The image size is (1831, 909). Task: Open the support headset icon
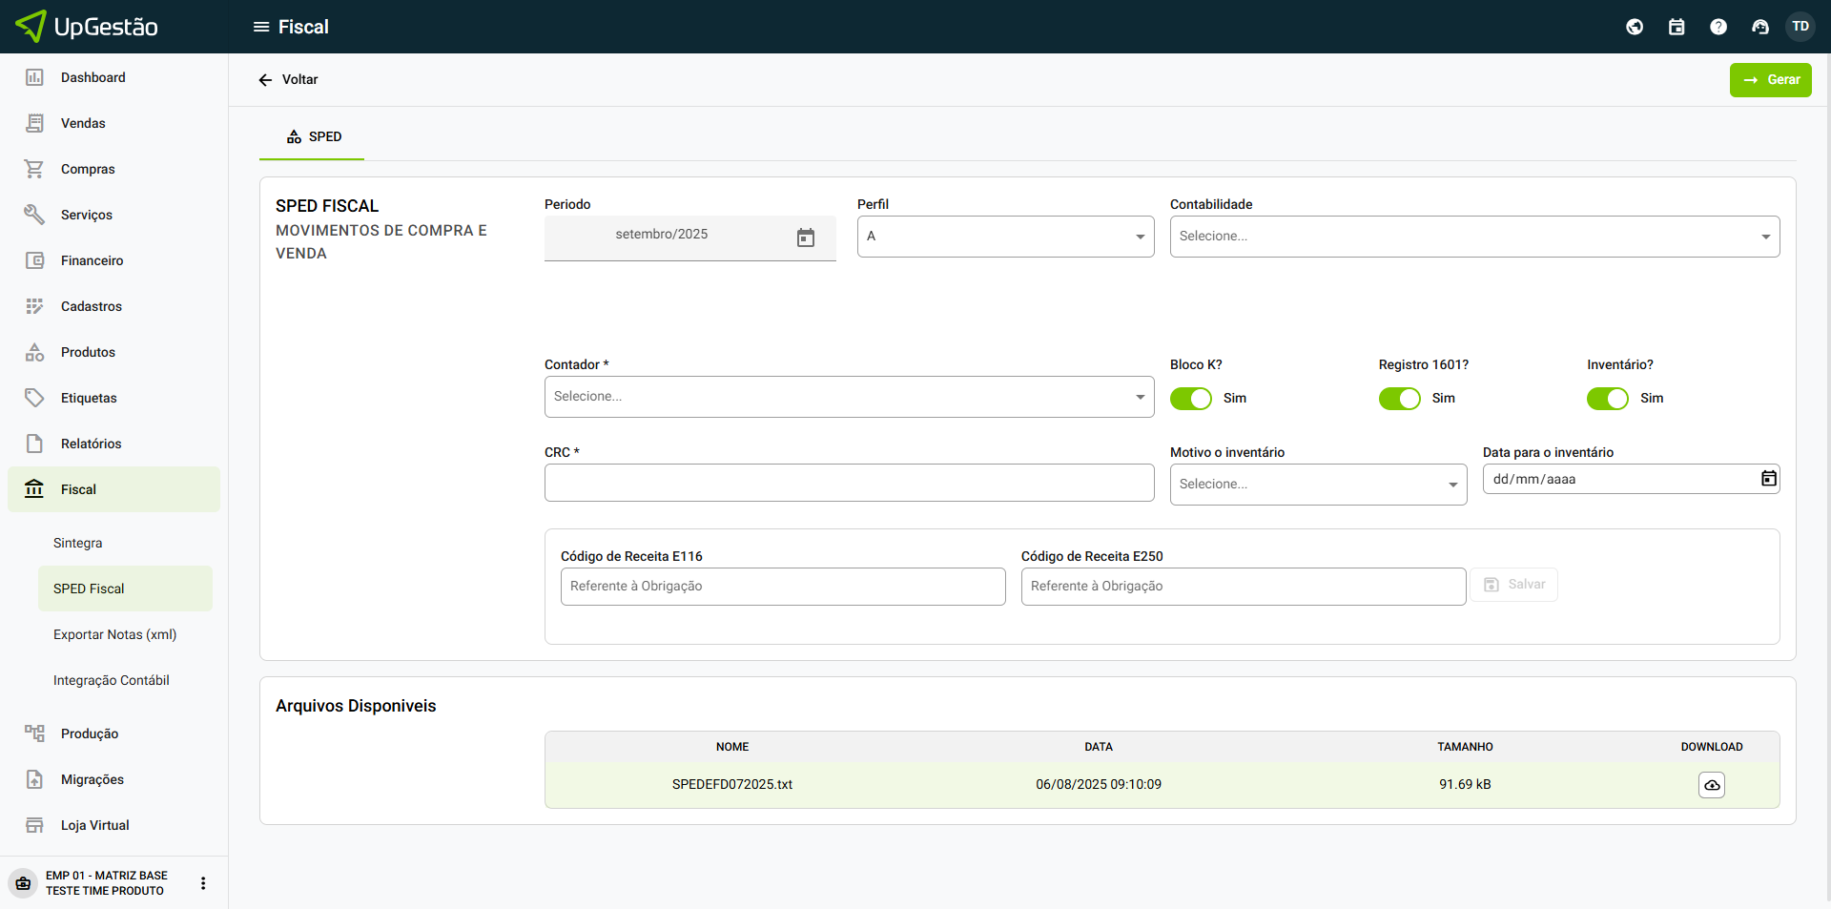(x=1759, y=27)
